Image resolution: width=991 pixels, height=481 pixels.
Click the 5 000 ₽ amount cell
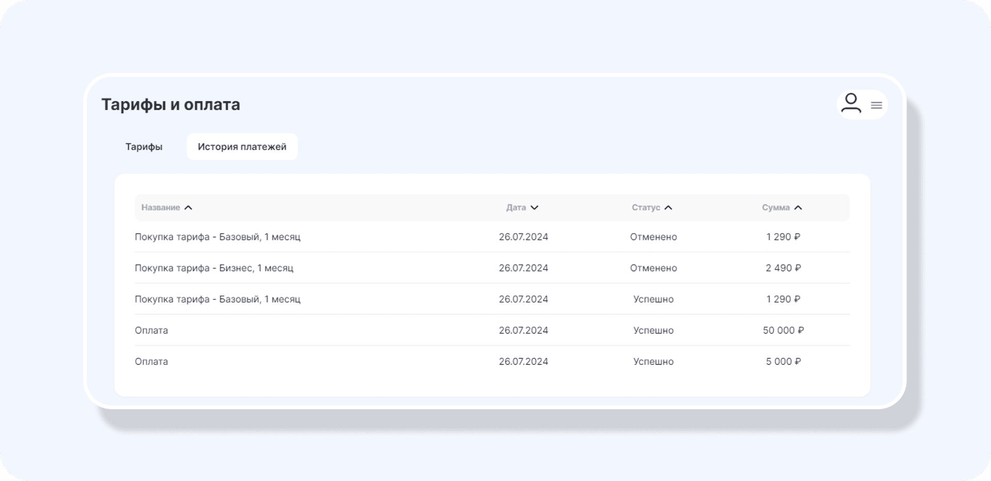(x=783, y=361)
